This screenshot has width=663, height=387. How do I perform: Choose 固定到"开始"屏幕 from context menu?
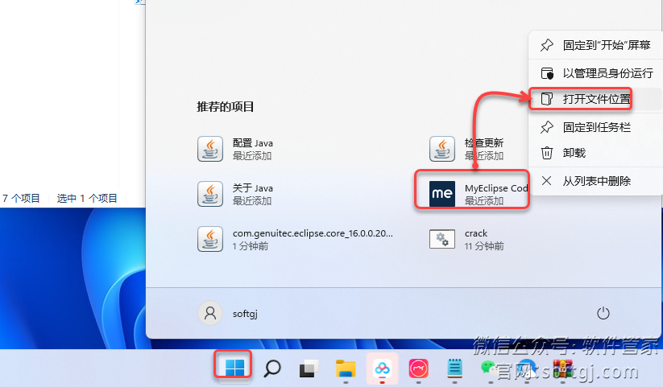point(595,45)
